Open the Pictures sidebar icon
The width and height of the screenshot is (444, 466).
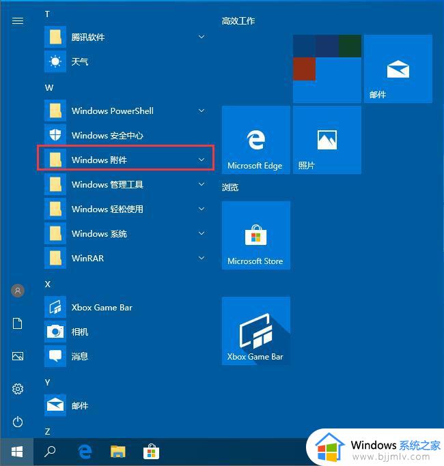[18, 356]
